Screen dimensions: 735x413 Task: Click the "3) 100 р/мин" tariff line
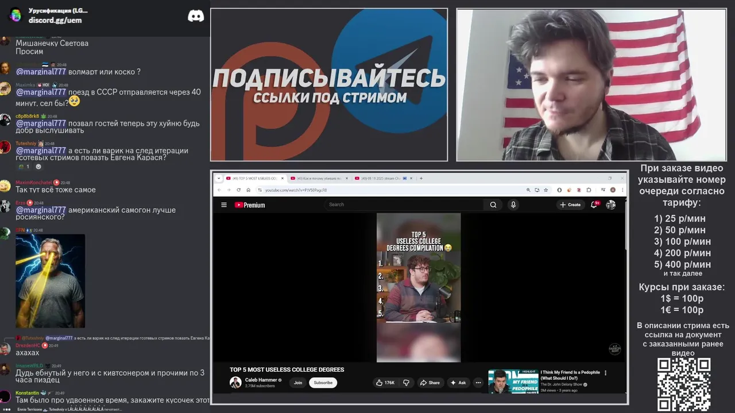pyautogui.click(x=683, y=241)
